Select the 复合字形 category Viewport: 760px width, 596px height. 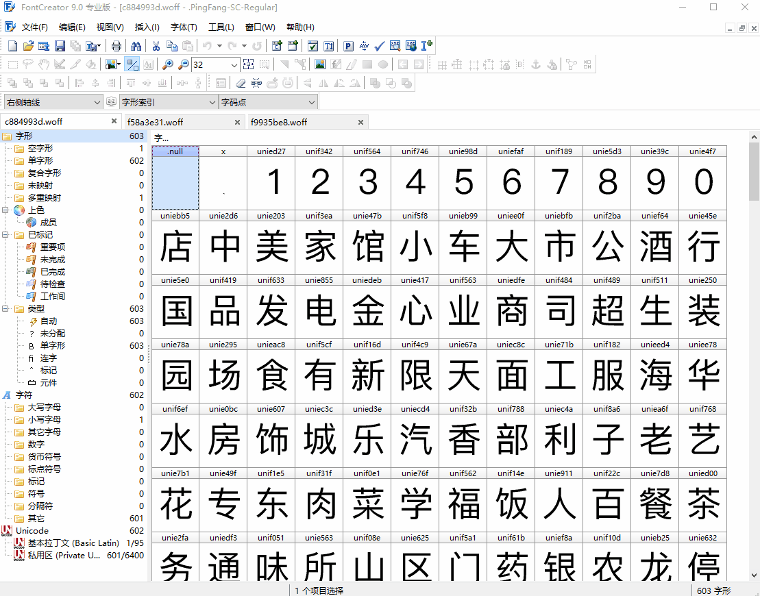point(44,173)
